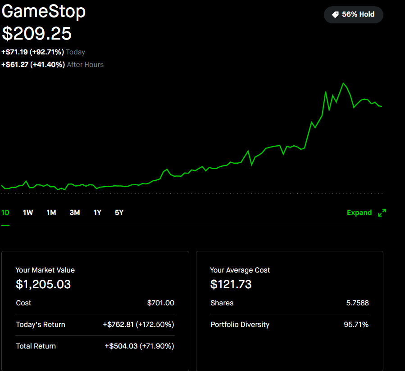View the 5Y chart range

click(119, 213)
